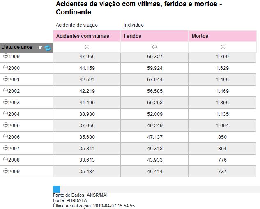The height and width of the screenshot is (209, 260).
Task: Click the Lista de anos header label
Action: [x=17, y=47]
